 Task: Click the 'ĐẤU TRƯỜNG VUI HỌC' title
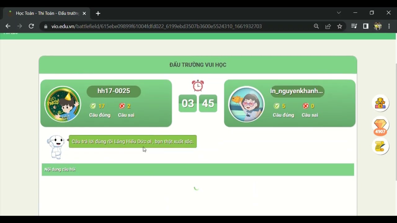(x=198, y=65)
